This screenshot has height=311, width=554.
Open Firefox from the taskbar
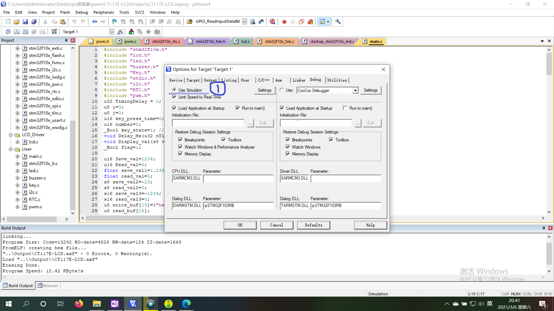coord(79,304)
